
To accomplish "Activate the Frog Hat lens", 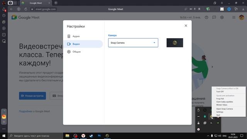I will point(220,99).
